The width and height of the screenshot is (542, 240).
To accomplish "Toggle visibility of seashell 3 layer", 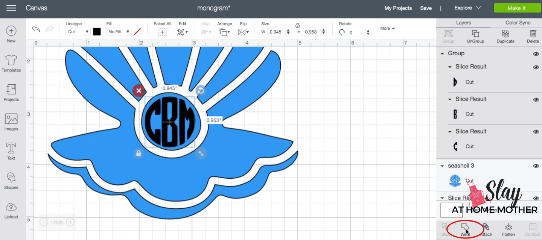I will (536, 166).
